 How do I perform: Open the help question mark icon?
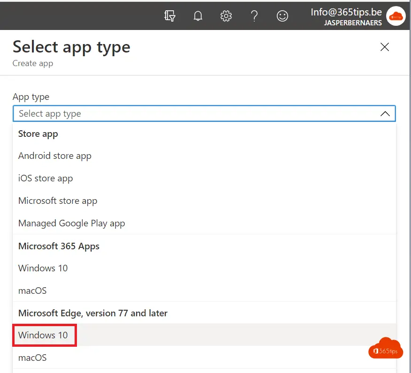point(254,16)
